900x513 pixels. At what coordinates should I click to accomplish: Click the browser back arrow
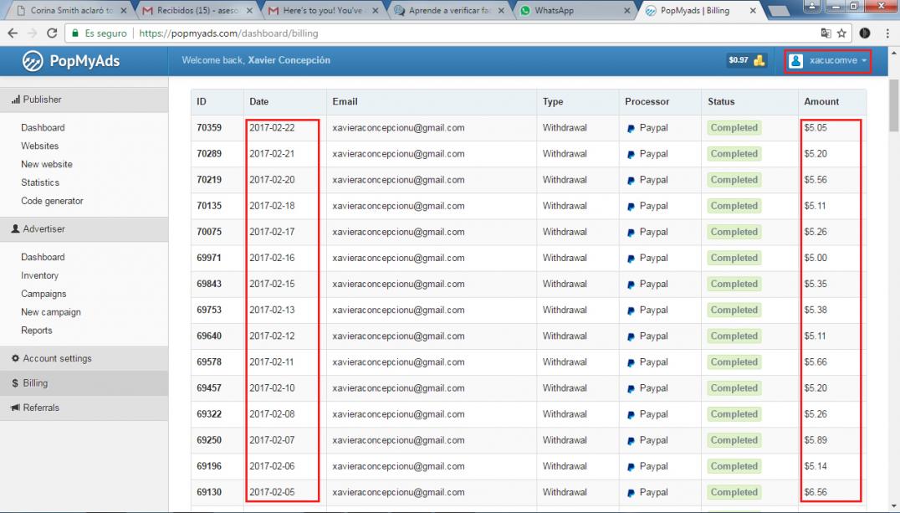(x=12, y=34)
